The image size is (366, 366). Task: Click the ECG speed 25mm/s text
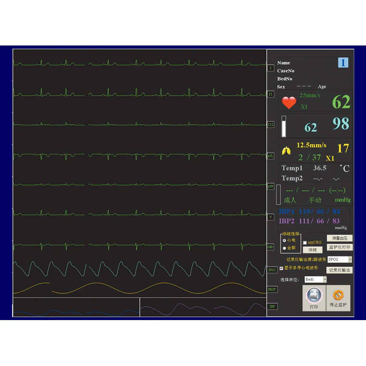click(x=310, y=95)
